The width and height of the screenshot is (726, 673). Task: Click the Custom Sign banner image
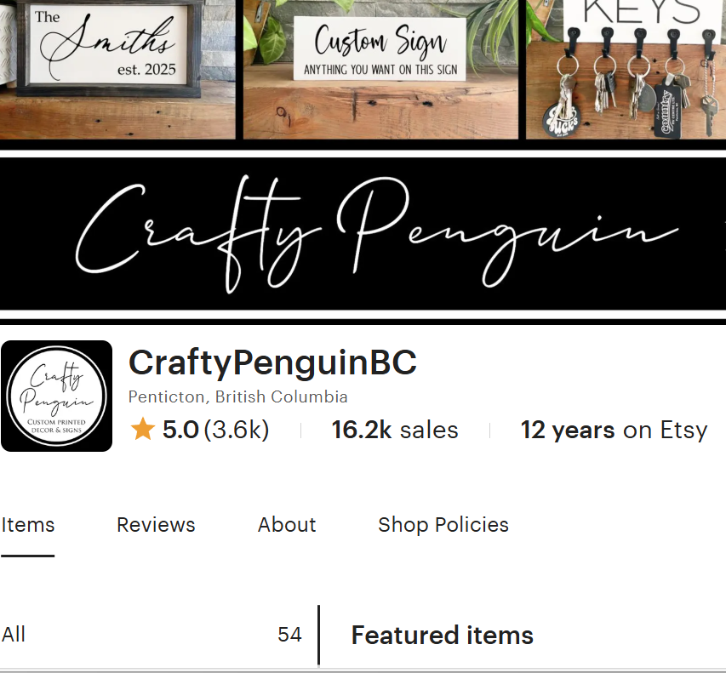[x=380, y=70]
